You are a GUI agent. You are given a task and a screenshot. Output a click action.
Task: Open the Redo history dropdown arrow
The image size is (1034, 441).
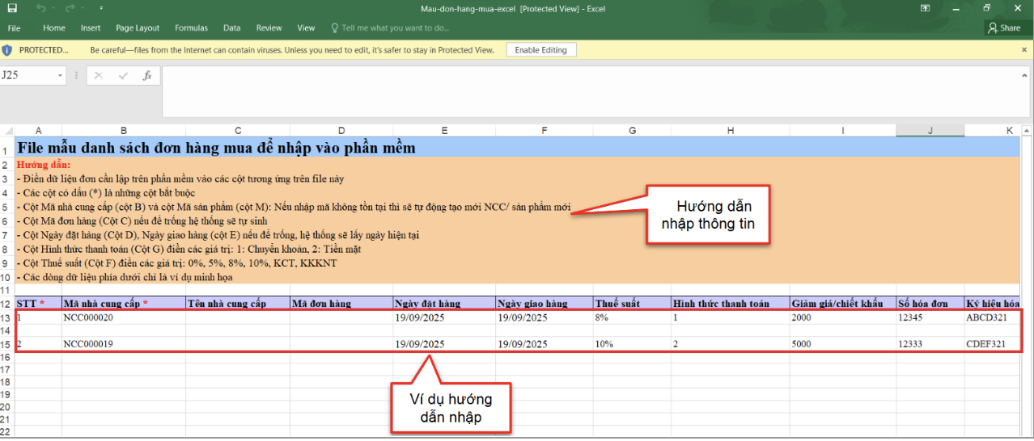(83, 8)
